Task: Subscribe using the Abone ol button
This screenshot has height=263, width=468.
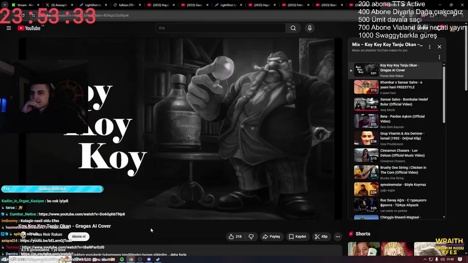Action: pyautogui.click(x=79, y=236)
